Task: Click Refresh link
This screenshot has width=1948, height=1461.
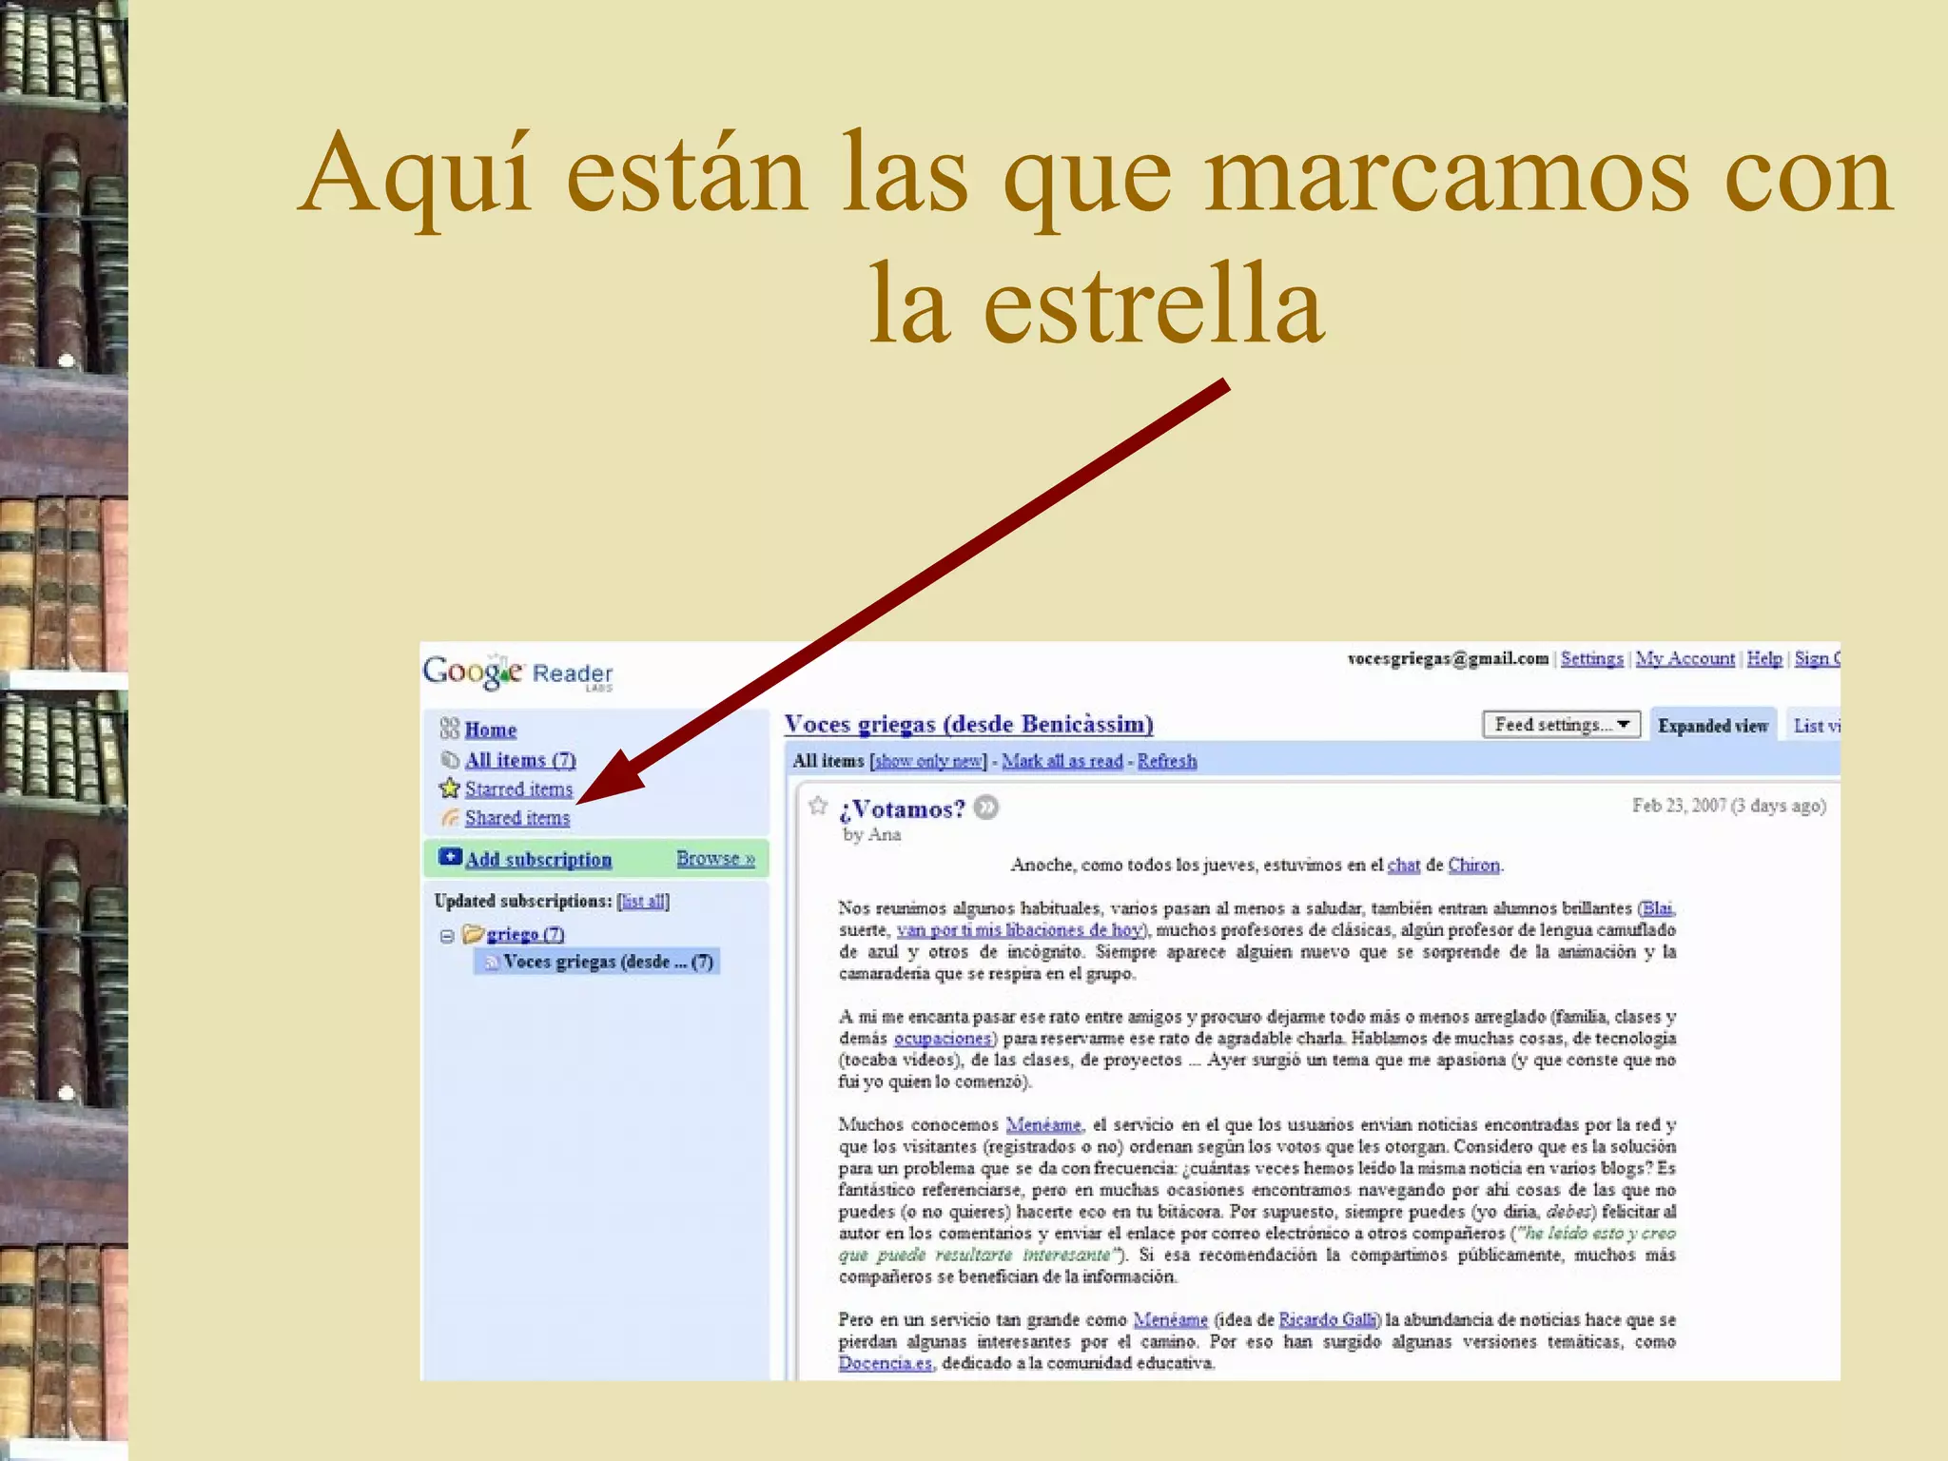Action: point(1167,761)
